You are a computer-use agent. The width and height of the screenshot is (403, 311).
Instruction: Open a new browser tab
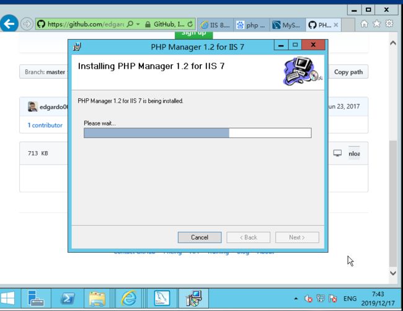[x=348, y=25]
